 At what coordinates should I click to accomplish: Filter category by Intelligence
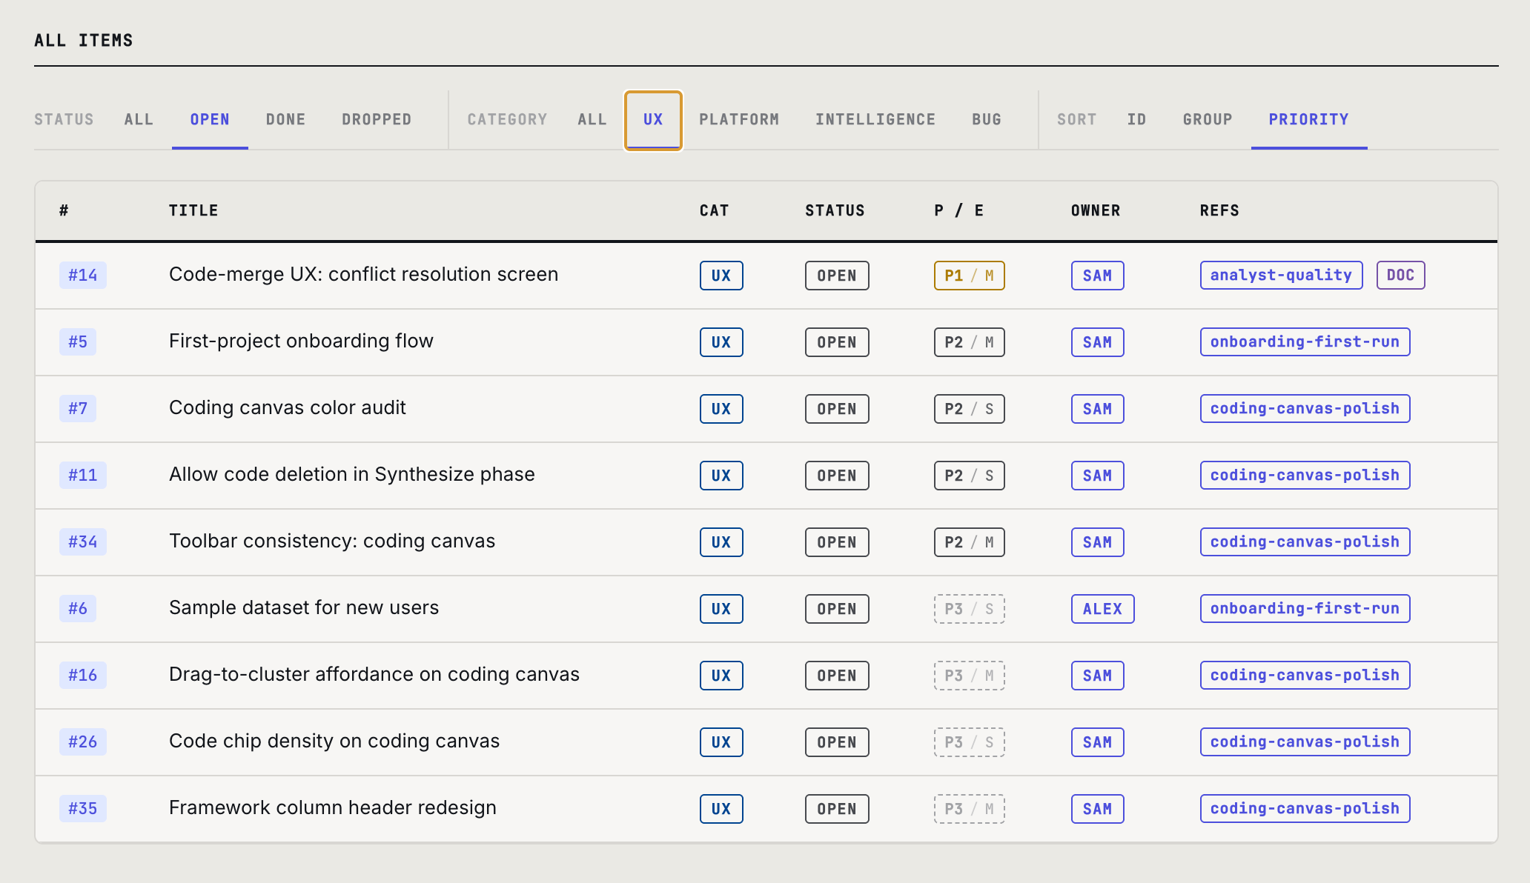(875, 119)
